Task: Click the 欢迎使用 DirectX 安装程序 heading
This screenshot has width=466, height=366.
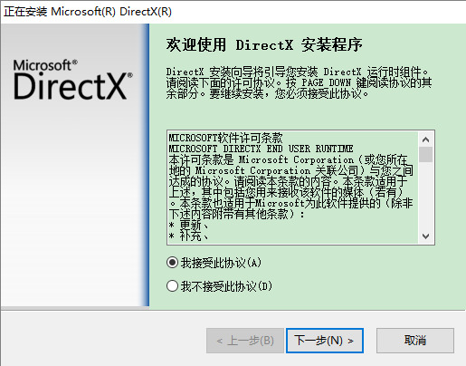Action: pyautogui.click(x=264, y=45)
